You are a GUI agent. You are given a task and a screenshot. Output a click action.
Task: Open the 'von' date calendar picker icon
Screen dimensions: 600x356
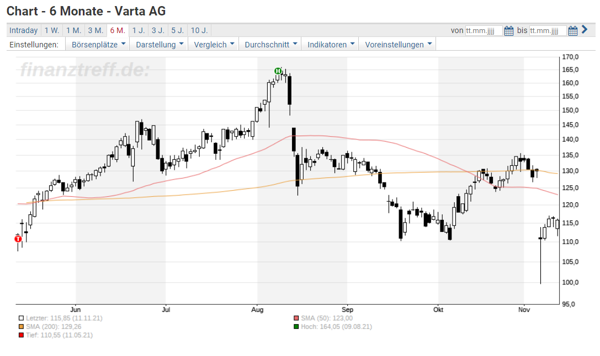508,30
